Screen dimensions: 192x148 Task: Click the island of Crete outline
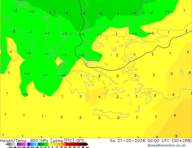tap(111, 114)
